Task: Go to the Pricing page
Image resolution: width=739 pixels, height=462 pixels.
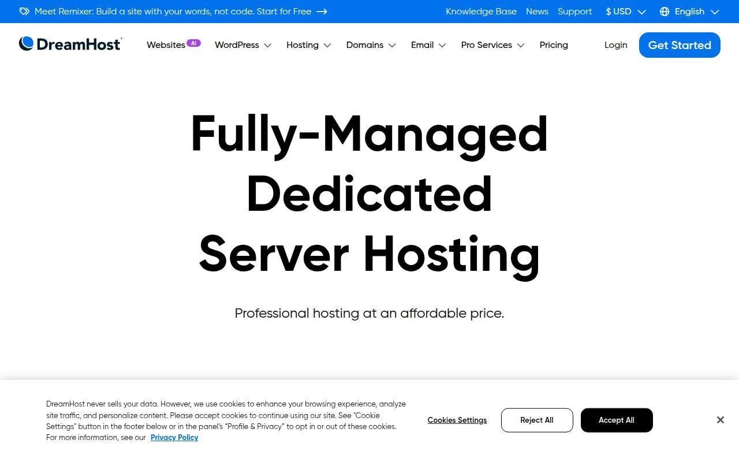Action: tap(554, 45)
